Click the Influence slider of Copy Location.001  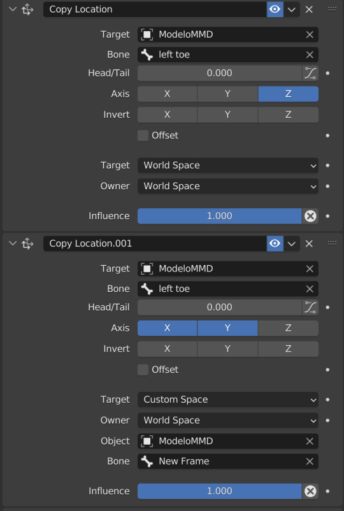point(220,491)
